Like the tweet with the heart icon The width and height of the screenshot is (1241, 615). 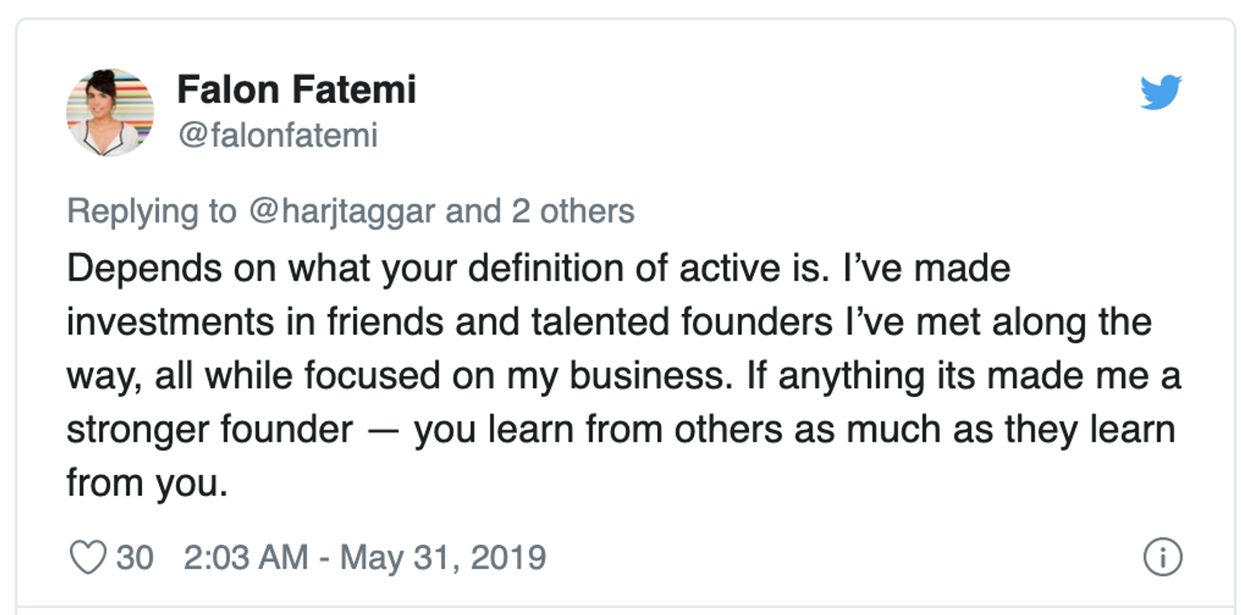point(87,557)
